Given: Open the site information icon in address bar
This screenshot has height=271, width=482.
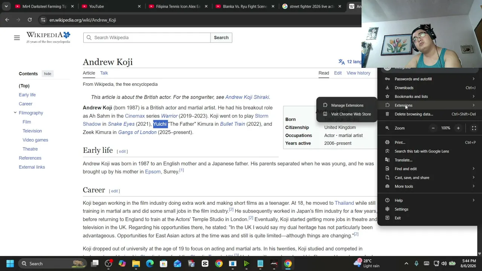Looking at the screenshot, I should point(43,20).
